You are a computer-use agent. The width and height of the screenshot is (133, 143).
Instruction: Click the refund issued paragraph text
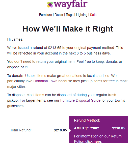pos(65,50)
